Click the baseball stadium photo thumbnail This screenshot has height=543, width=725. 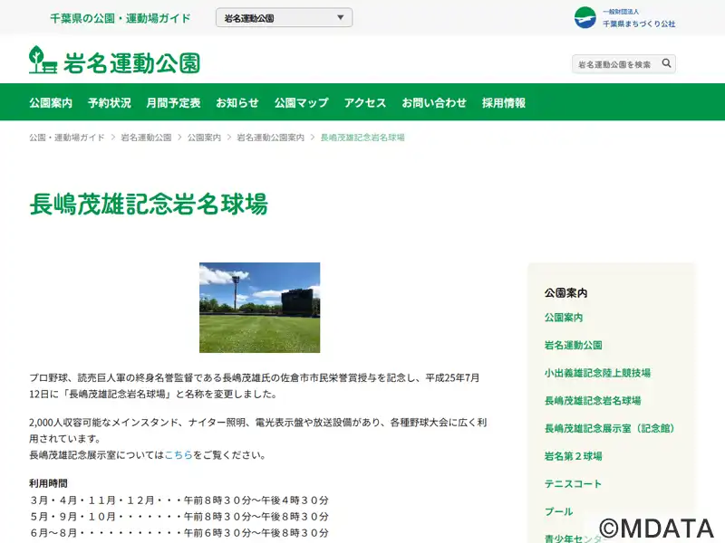point(259,308)
